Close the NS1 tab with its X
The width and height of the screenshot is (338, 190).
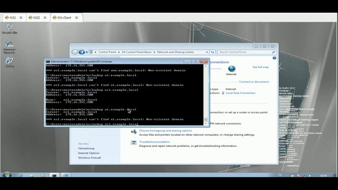[x=21, y=17]
